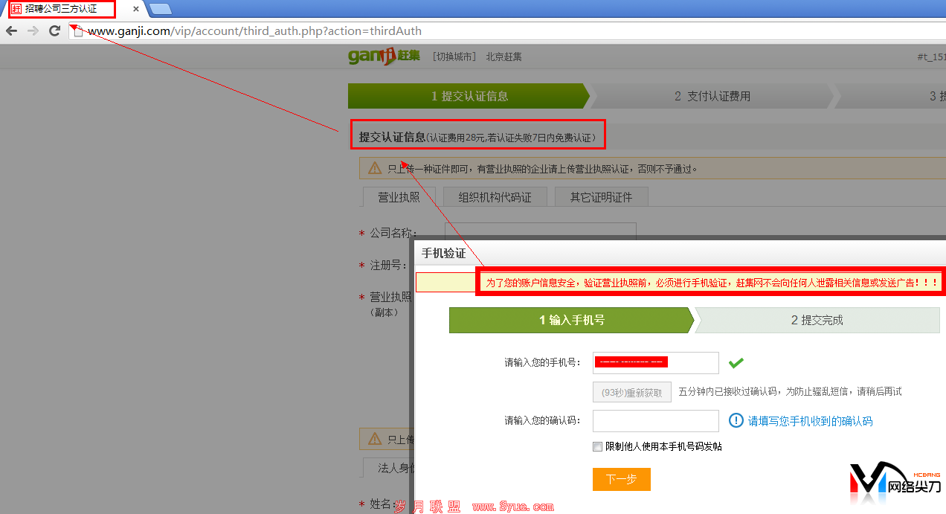Click the 切换城市 link
946x514 pixels.
pyautogui.click(x=454, y=57)
